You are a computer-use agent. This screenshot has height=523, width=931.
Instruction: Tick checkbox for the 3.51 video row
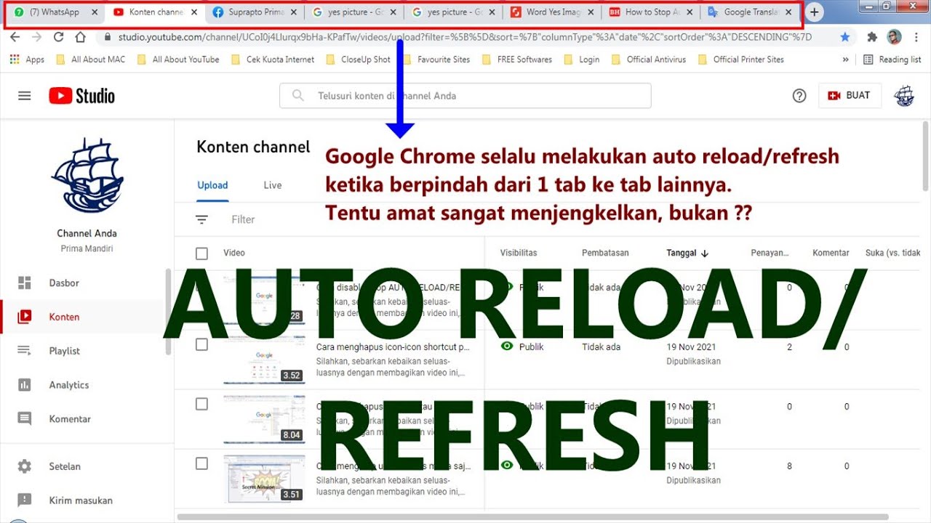tap(202, 464)
